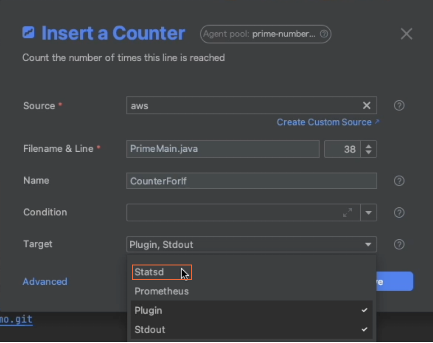This screenshot has width=433, height=343.
Task: Expand the Advanced settings link
Action: [45, 282]
